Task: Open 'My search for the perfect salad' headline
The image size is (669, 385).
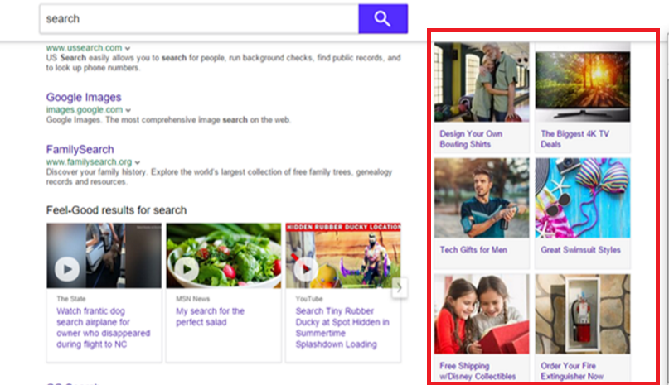Action: click(211, 316)
